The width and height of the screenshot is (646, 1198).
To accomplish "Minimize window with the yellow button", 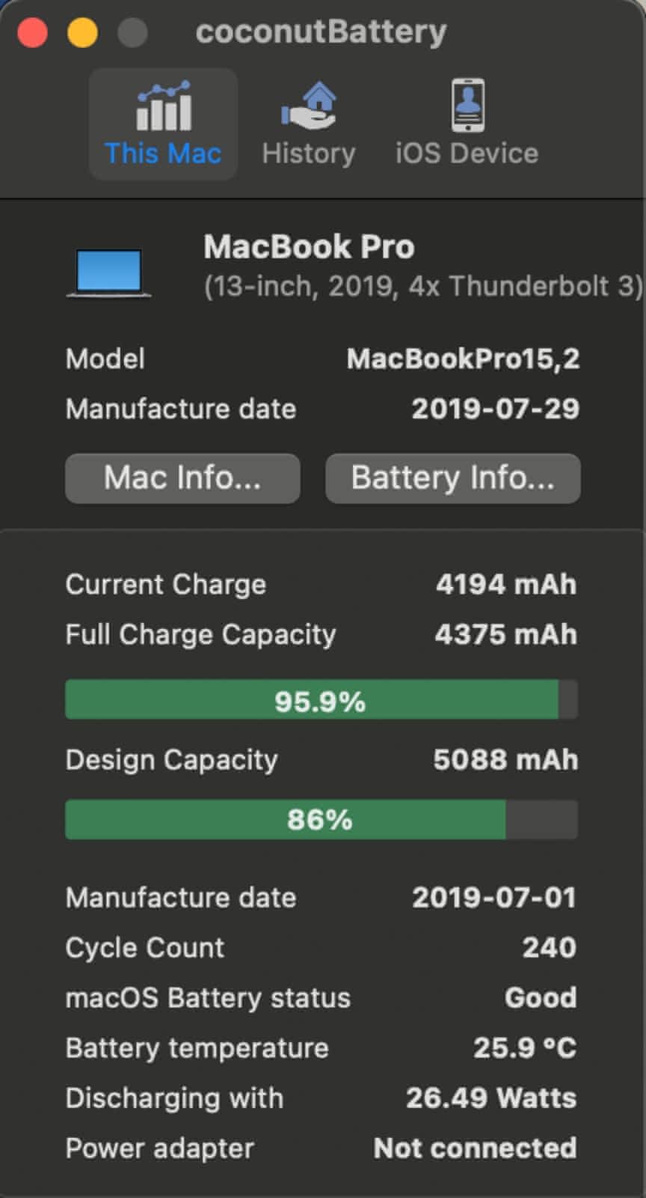I will [x=82, y=33].
